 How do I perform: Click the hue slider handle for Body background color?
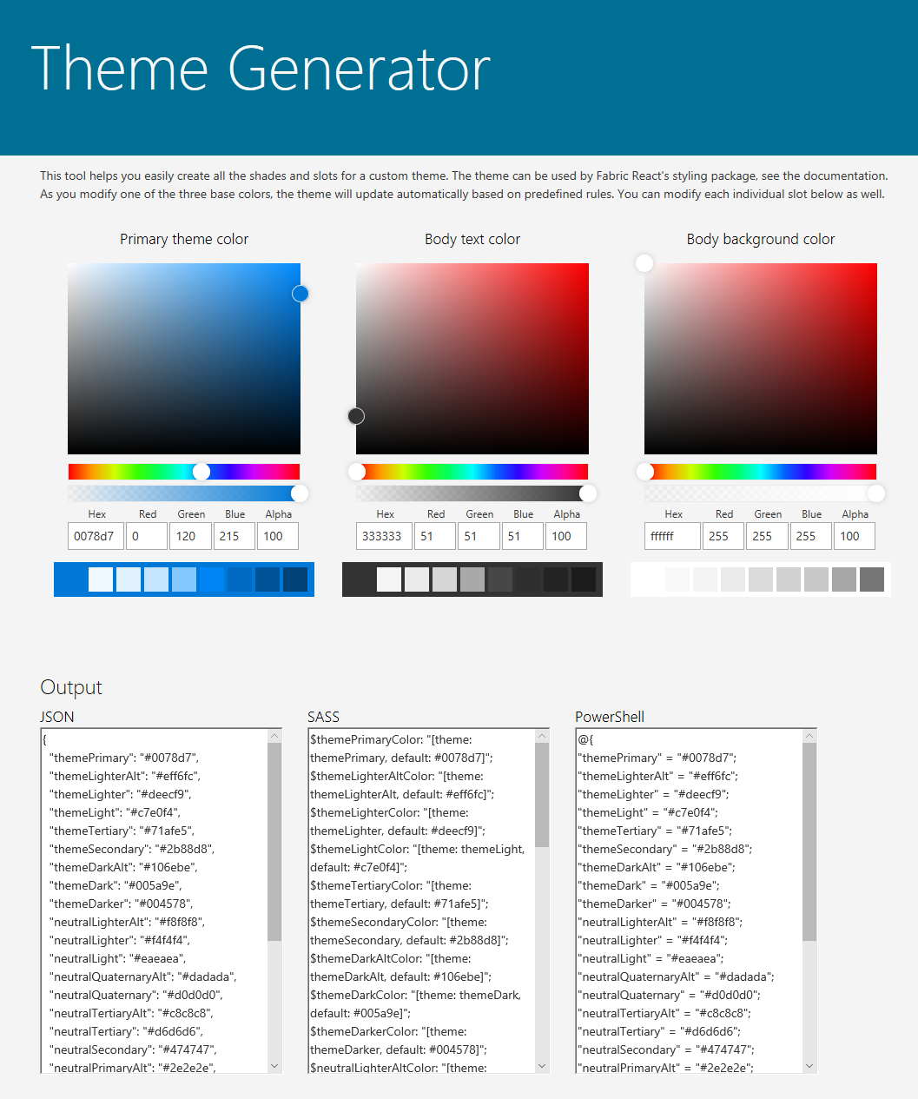644,471
